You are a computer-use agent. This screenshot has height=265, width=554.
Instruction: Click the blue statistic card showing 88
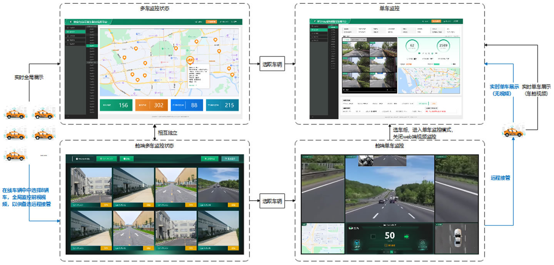tap(187, 105)
